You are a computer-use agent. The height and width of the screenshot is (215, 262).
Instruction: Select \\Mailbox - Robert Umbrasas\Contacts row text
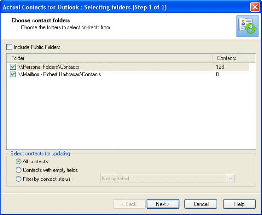(60, 74)
